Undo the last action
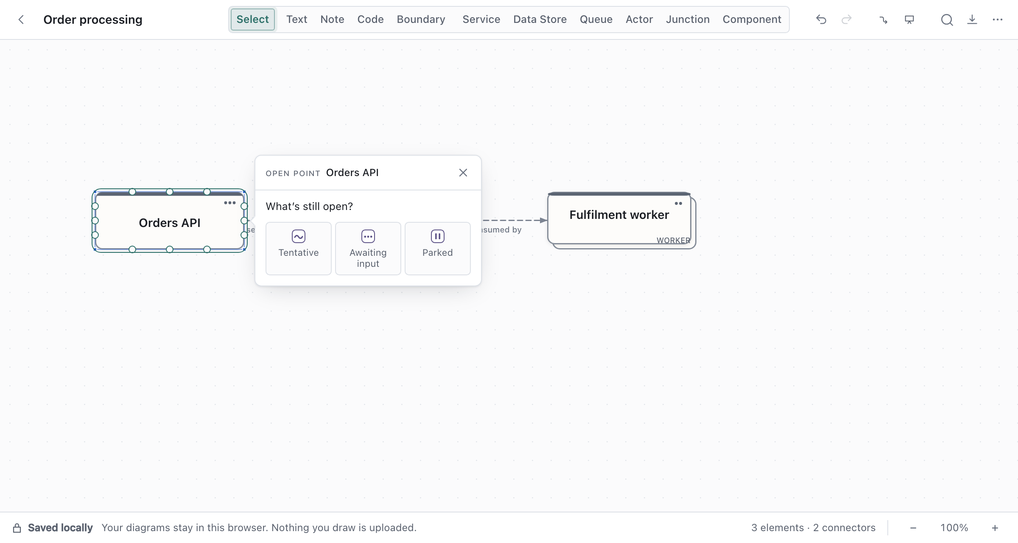The height and width of the screenshot is (543, 1018). (821, 20)
